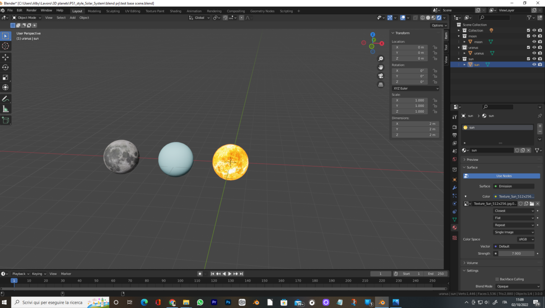Toggle proportional editing in header
Screen dimensions: 545x308
point(241,18)
